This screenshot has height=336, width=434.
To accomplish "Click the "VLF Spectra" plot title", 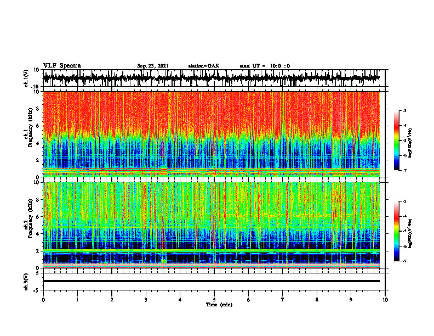I will [62, 66].
